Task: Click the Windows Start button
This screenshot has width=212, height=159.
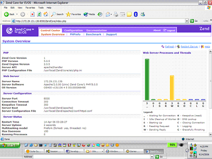Action: 10,145
